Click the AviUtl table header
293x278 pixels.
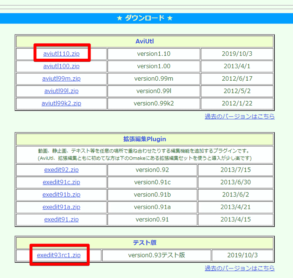[x=145, y=41]
